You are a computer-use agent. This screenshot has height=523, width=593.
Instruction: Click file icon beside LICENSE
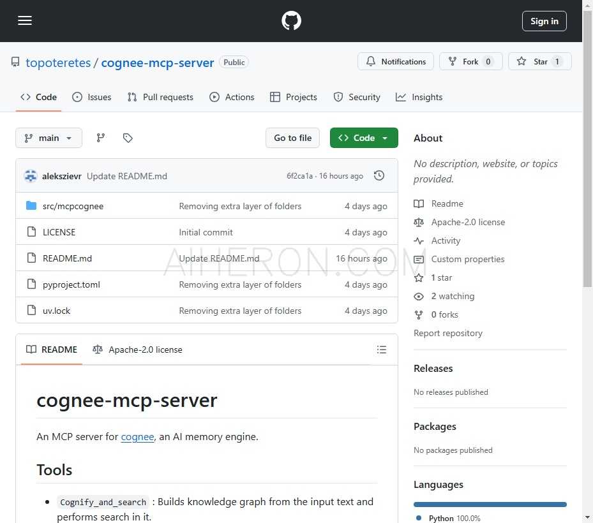click(x=31, y=232)
